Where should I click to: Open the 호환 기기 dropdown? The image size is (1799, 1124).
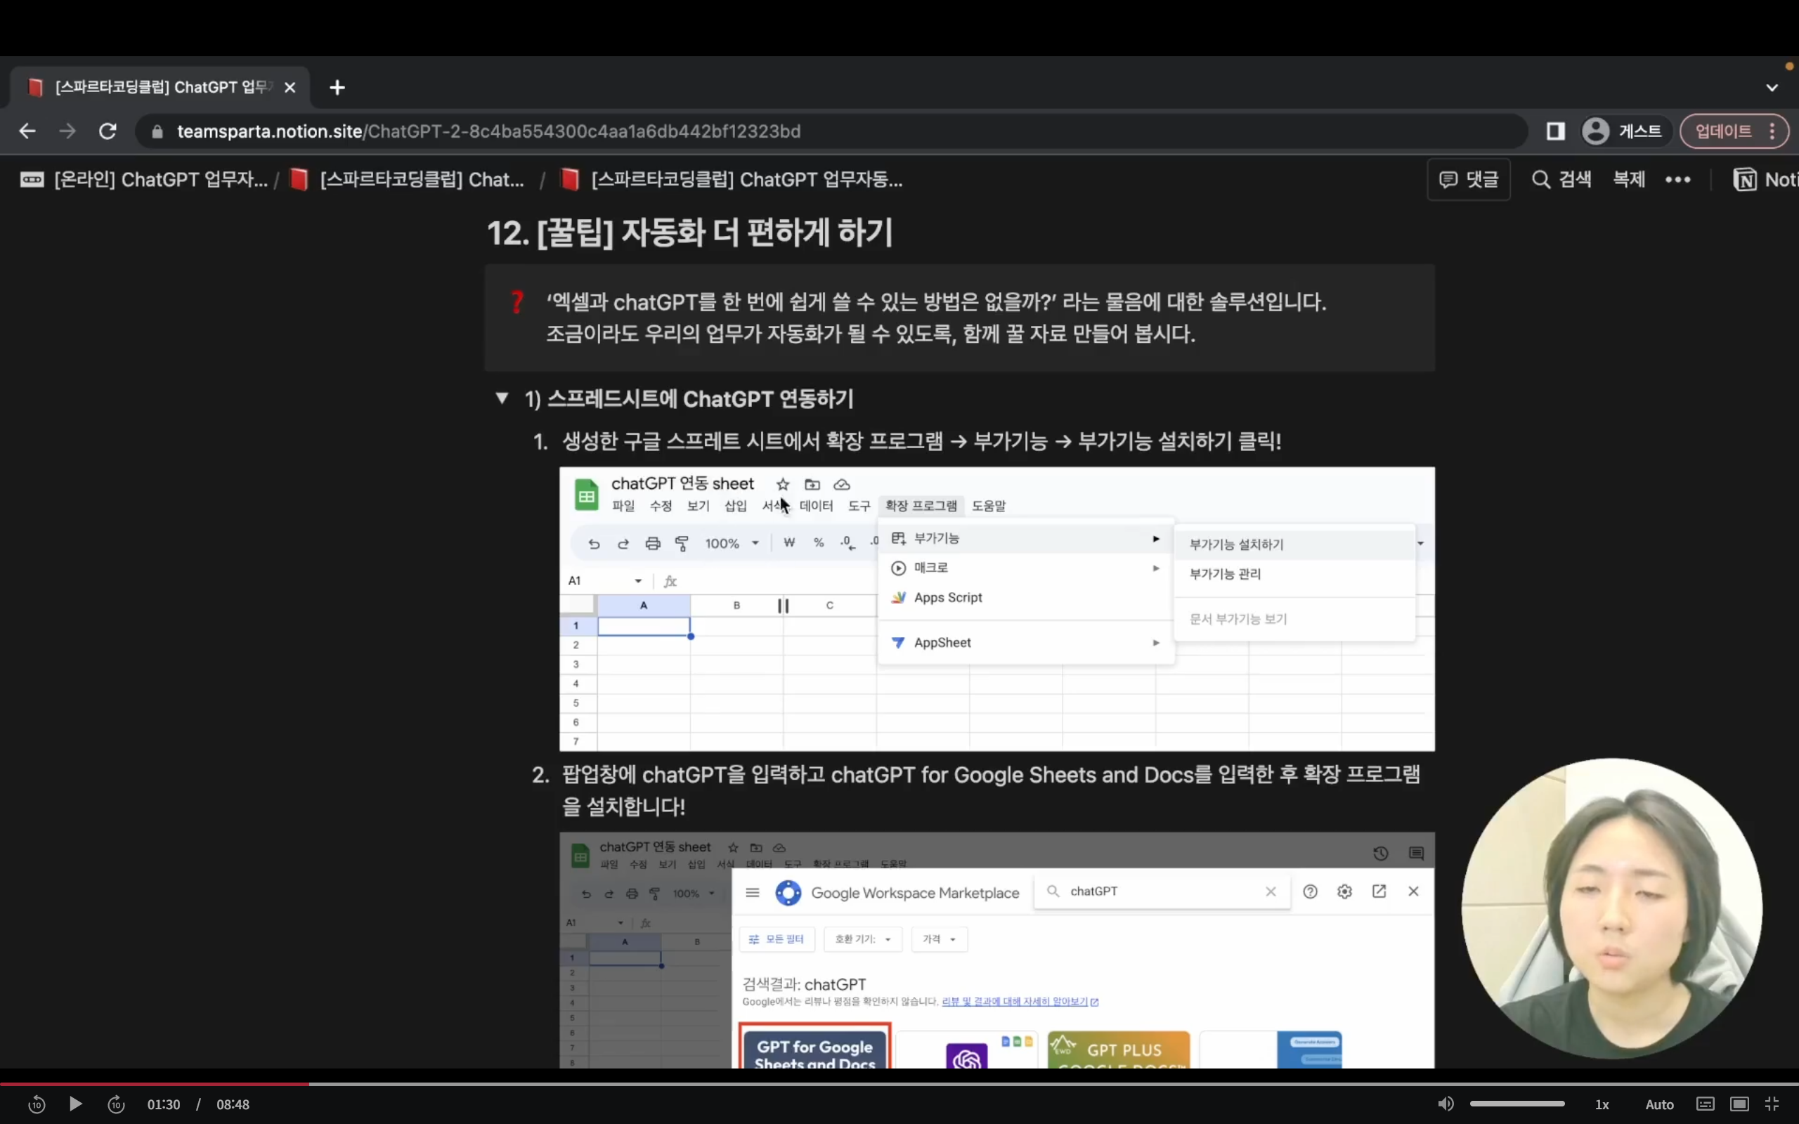[x=862, y=939]
